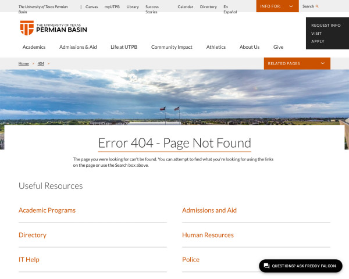Open the Police link
349x279 pixels.
point(191,259)
